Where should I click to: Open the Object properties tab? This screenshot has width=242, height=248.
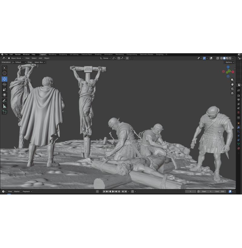point(238,123)
